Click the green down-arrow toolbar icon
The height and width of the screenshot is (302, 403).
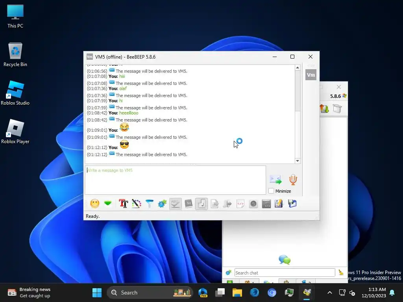coord(108,204)
